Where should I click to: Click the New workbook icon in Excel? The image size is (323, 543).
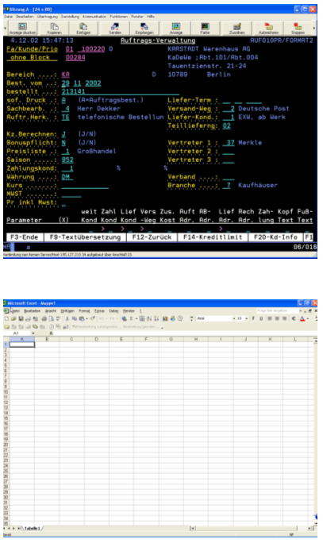6,318
